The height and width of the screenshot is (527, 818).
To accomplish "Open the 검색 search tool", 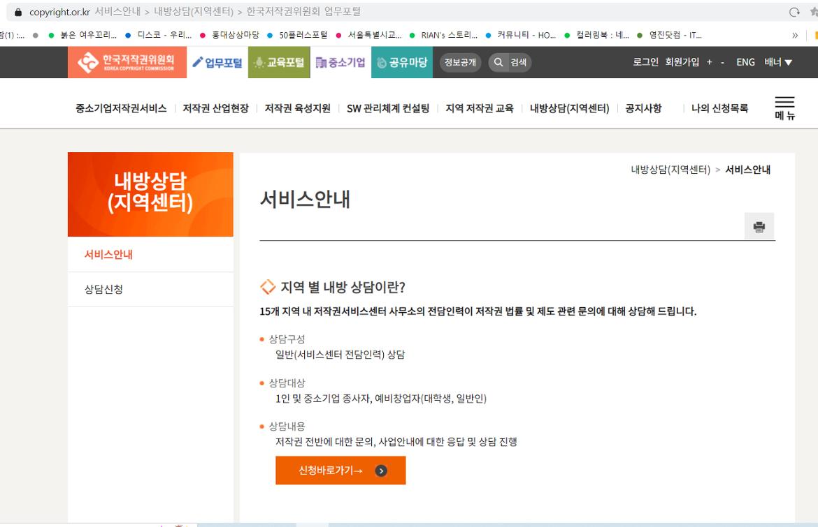I will point(508,62).
